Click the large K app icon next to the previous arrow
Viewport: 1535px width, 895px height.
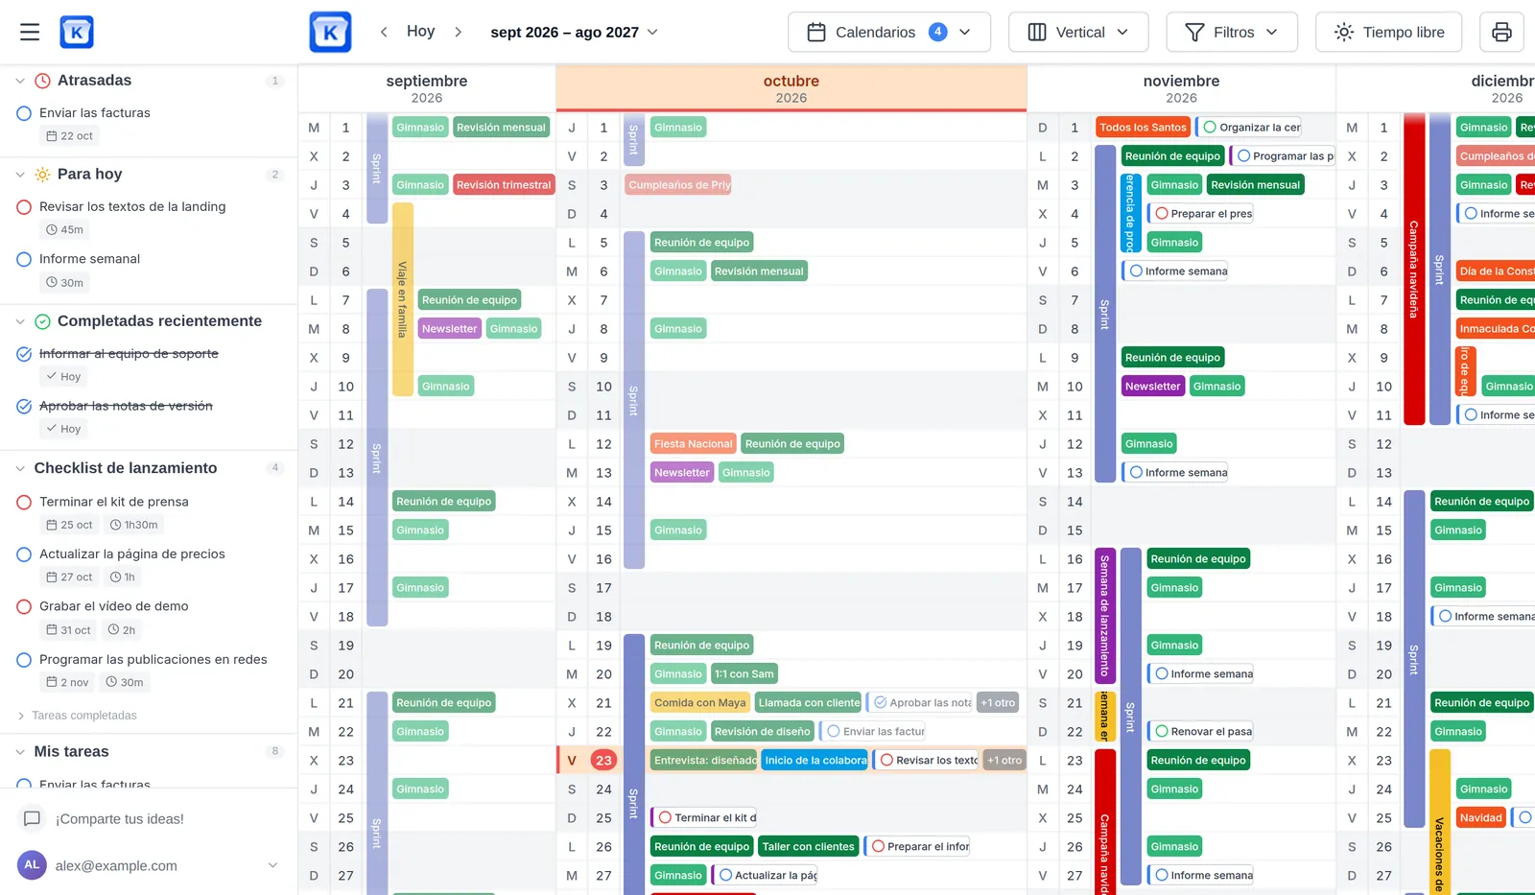click(330, 32)
